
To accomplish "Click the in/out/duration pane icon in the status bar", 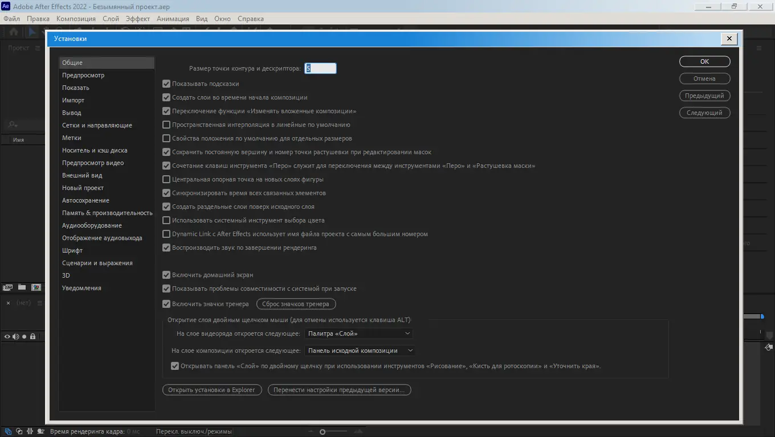I will (29, 431).
